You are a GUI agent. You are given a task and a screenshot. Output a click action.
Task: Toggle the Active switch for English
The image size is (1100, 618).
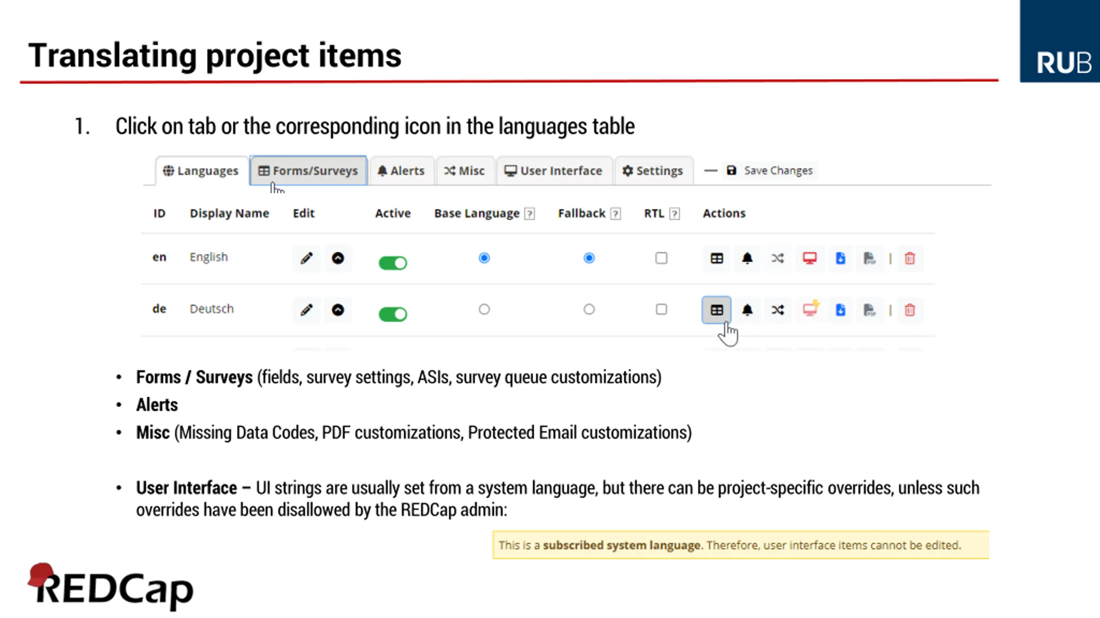point(393,263)
